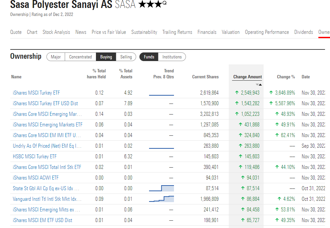
Task: Click the 3,202,813 current shares value
Action: [209, 114]
